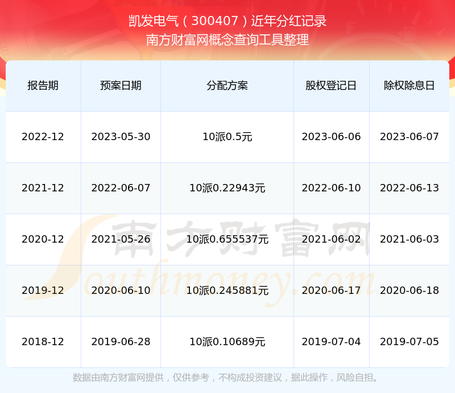Image resolution: width=455 pixels, height=393 pixels.
Task: Click the title 凯发电气（300407）近年分红记录
Action: (227, 21)
